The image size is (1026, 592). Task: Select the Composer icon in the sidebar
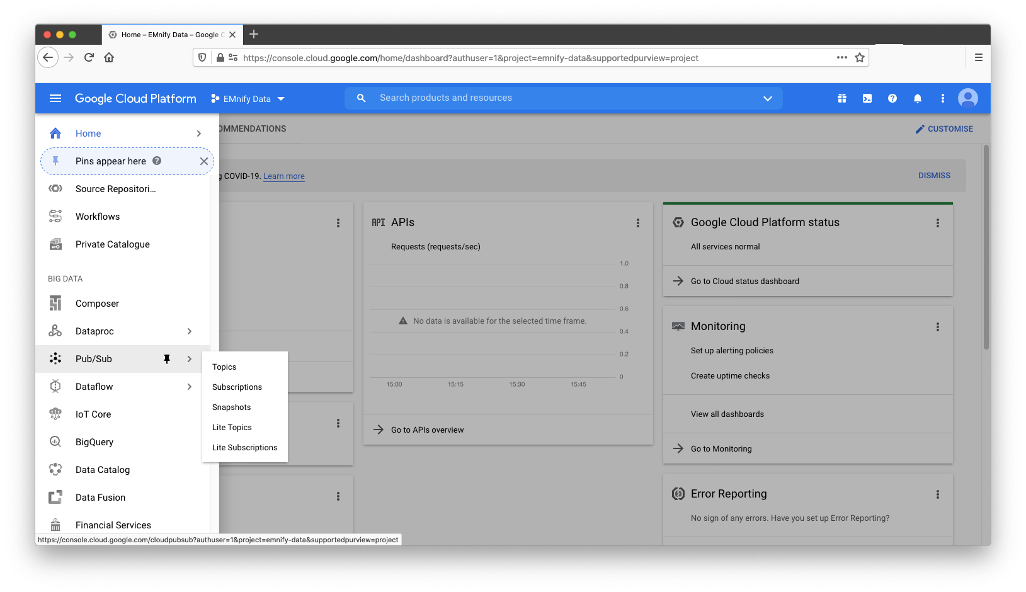(55, 303)
